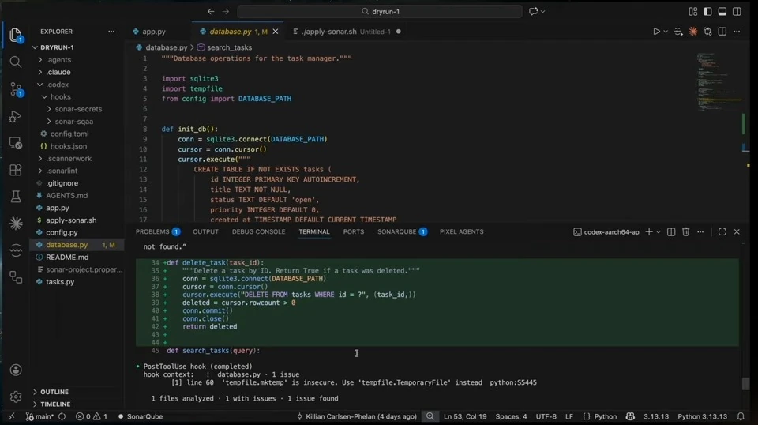This screenshot has height=425, width=758.
Task: Click the dryrun-1 command center search box
Action: pyautogui.click(x=380, y=11)
